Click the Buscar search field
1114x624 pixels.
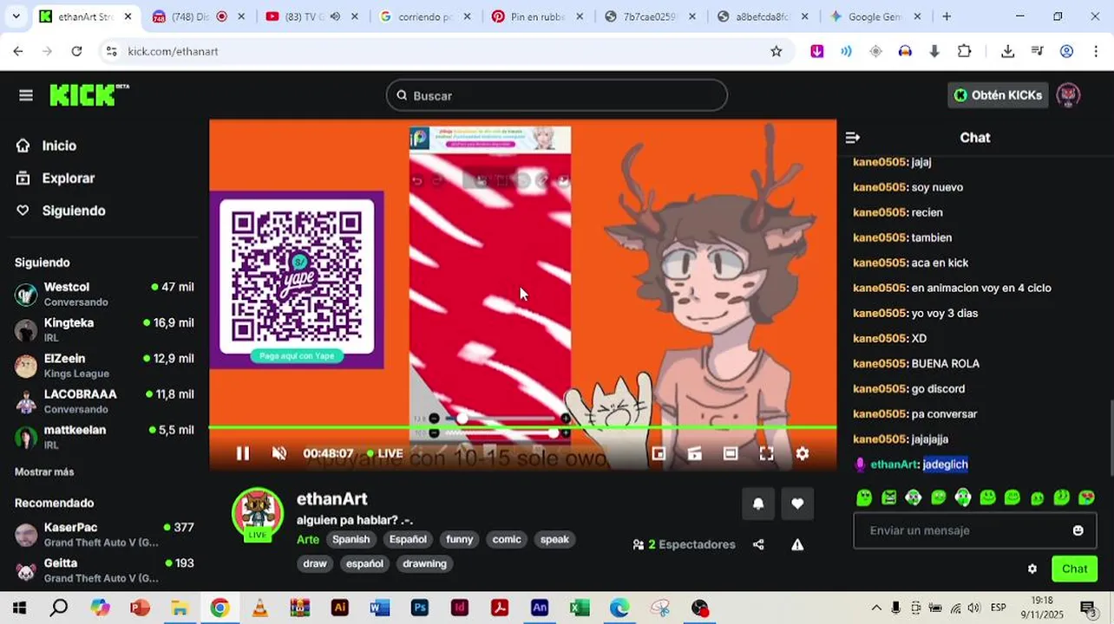point(556,95)
